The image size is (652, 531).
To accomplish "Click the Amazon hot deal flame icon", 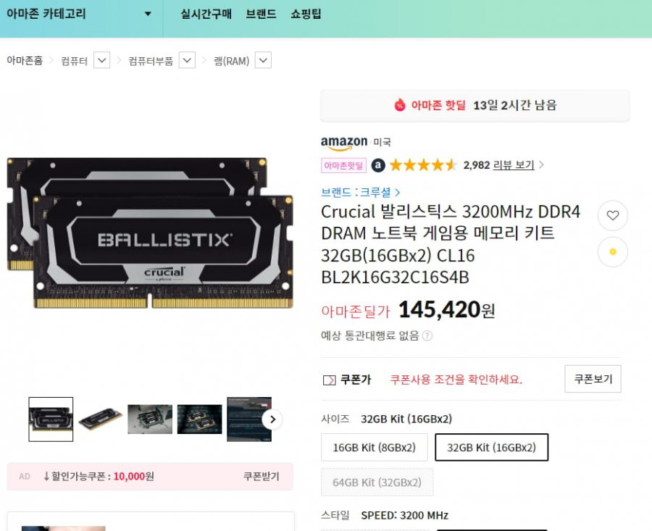I will [x=400, y=105].
